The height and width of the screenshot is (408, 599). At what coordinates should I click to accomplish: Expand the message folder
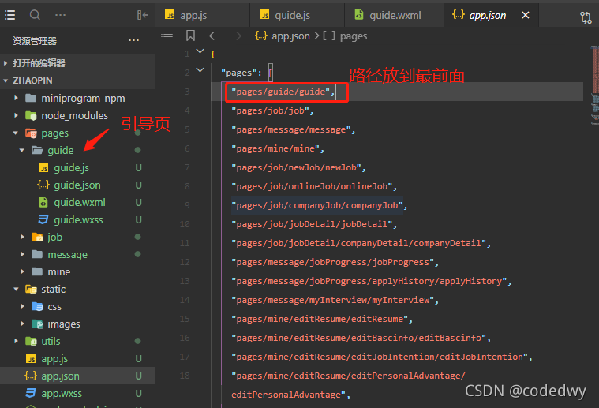pos(22,254)
